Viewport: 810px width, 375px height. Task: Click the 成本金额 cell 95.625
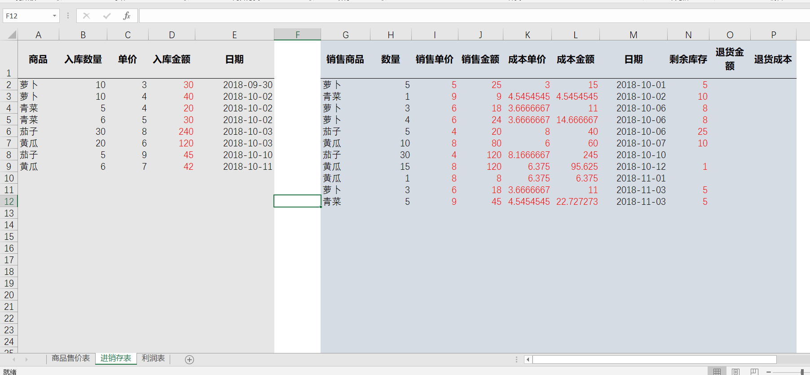(576, 167)
